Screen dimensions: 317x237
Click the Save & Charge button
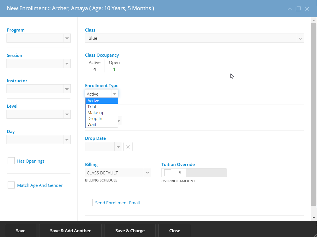tap(130, 231)
